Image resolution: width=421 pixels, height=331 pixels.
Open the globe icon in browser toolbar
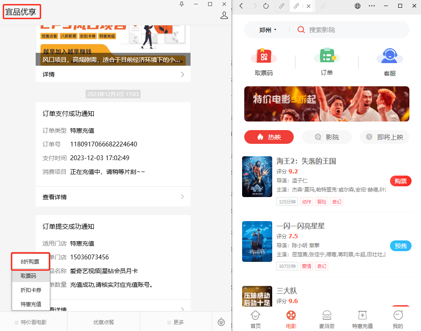(x=357, y=6)
